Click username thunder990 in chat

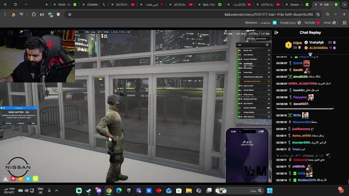(301, 143)
